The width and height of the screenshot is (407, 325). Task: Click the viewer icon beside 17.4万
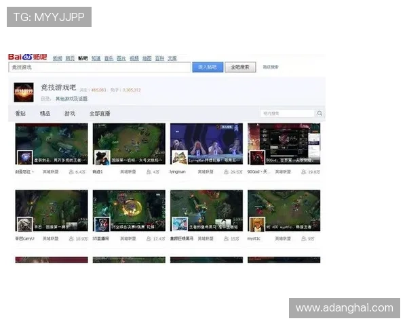tap(149, 239)
